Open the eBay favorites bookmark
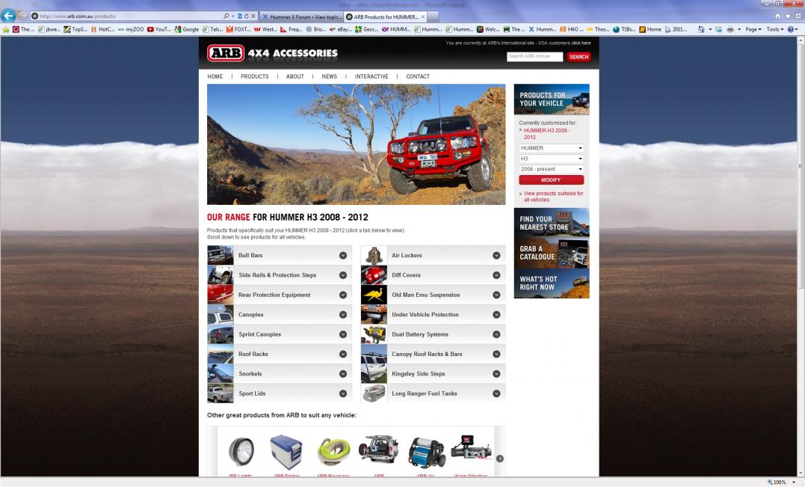 (340, 29)
